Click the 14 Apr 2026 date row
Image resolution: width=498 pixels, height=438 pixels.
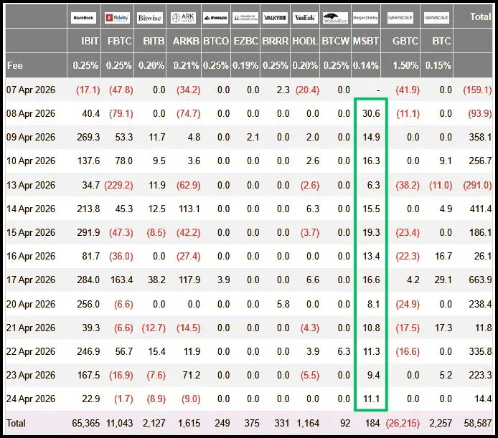pos(249,209)
